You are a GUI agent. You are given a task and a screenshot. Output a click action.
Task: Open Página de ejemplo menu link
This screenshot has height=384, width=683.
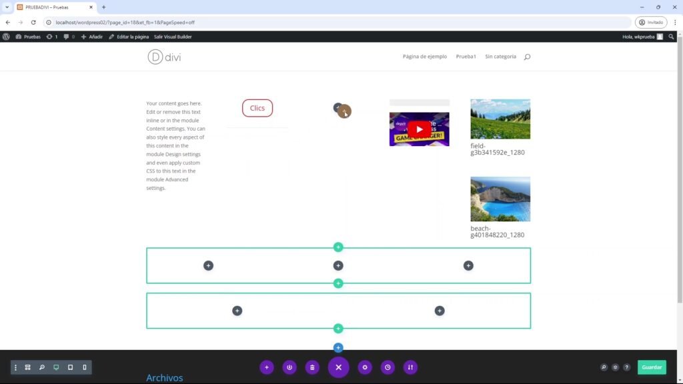pos(425,57)
